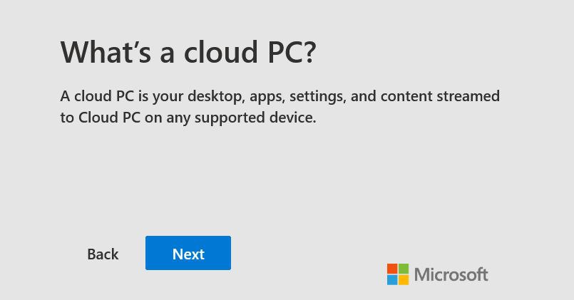
Task: Click the word "What's" in the heading
Action: point(105,52)
